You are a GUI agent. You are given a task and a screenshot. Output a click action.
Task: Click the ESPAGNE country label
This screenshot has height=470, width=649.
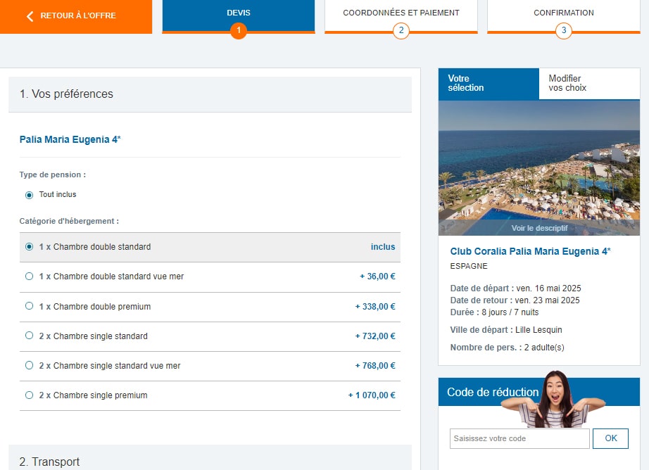(x=469, y=266)
